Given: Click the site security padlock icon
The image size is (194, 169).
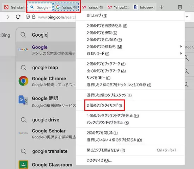Looking at the screenshot, I should [x=34, y=17].
